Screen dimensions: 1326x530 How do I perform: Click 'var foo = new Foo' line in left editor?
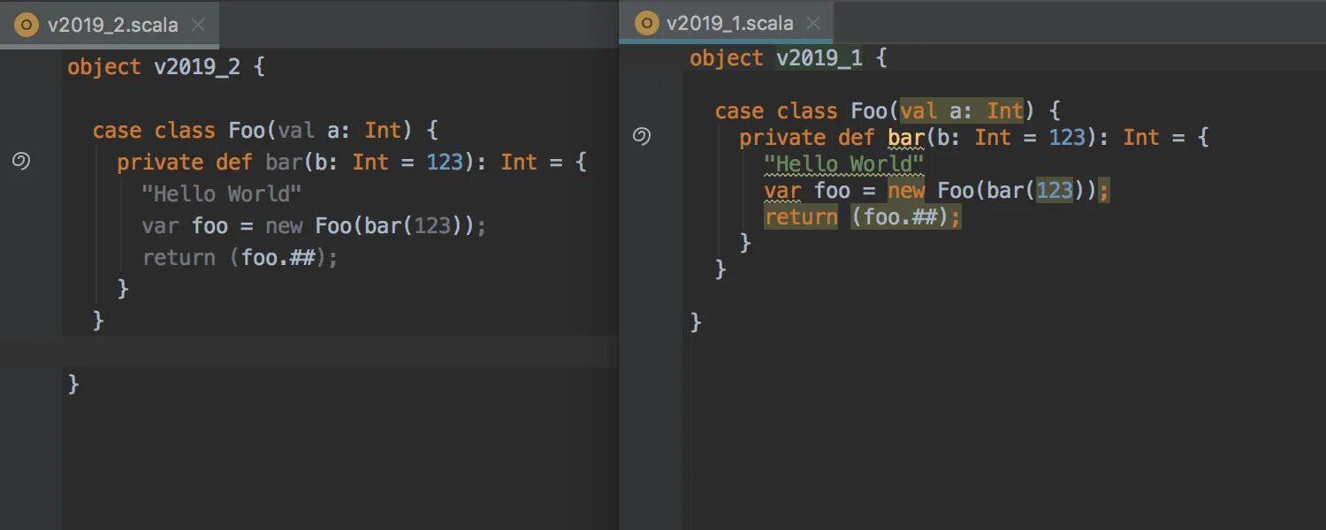pyautogui.click(x=315, y=226)
